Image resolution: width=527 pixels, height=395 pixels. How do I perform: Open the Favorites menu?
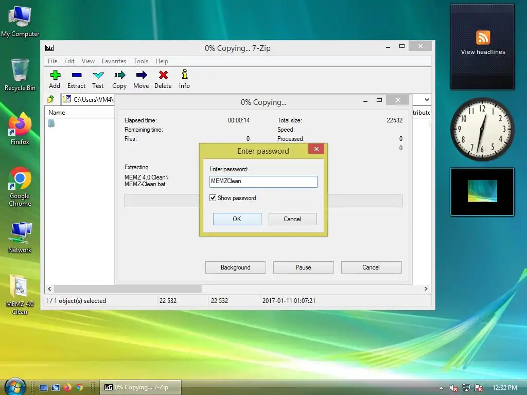[114, 61]
